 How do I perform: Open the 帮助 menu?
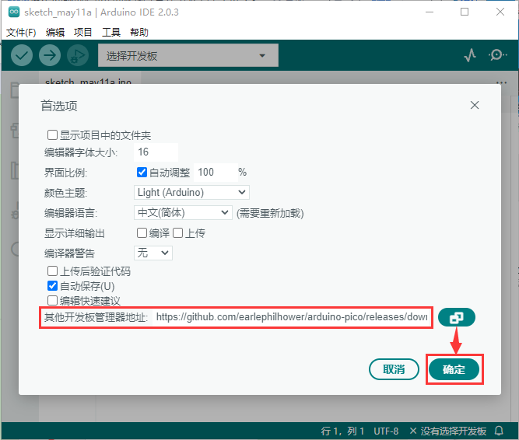(139, 33)
